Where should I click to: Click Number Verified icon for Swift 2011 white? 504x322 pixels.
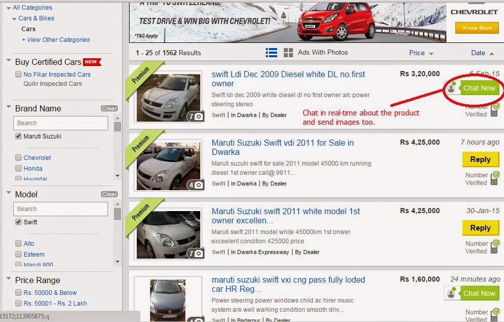(x=495, y=247)
